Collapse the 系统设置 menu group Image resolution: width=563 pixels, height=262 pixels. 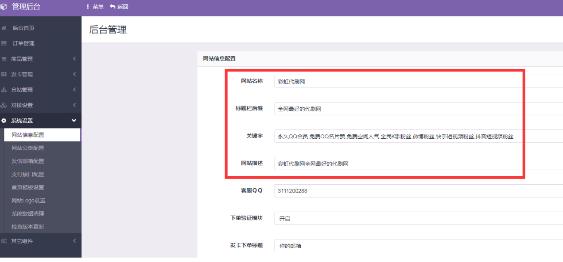(40, 120)
